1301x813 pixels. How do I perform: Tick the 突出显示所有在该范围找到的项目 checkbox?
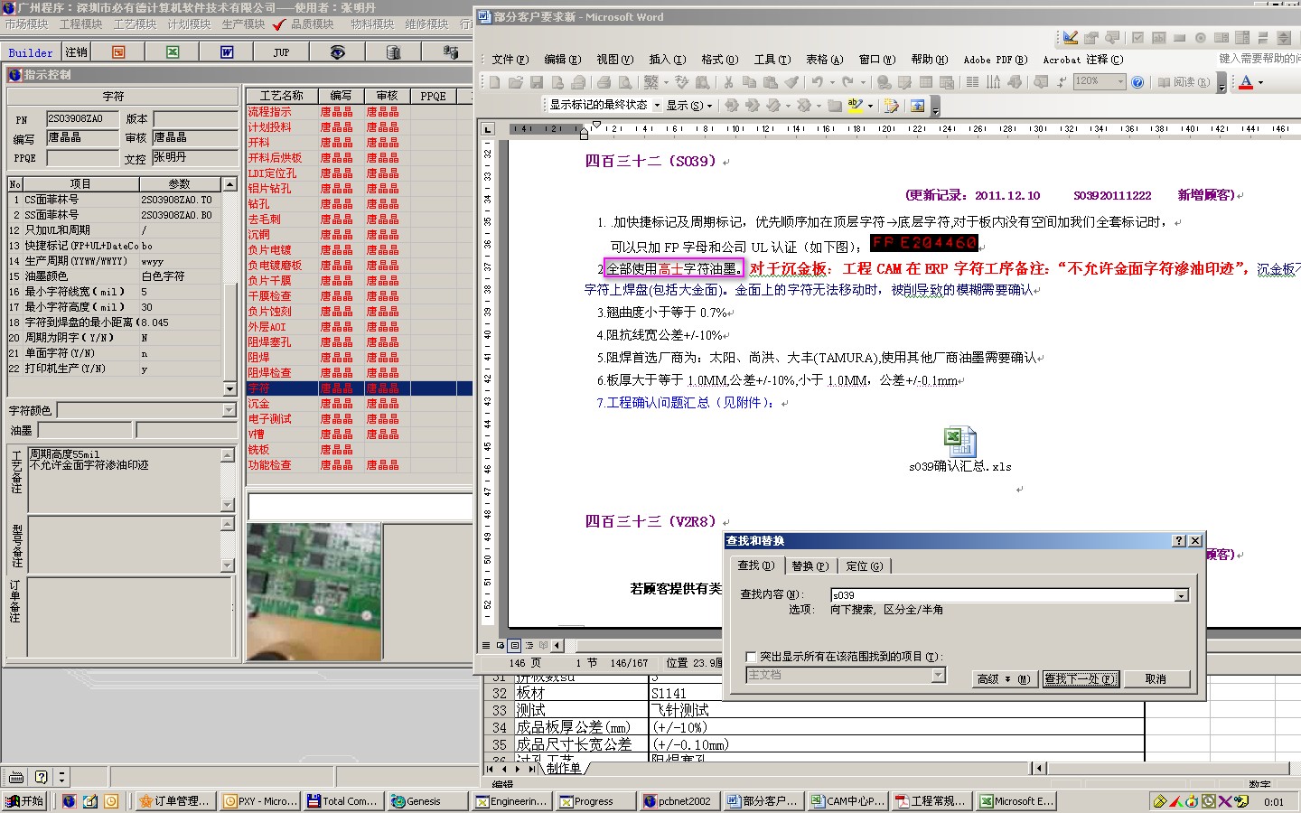751,657
